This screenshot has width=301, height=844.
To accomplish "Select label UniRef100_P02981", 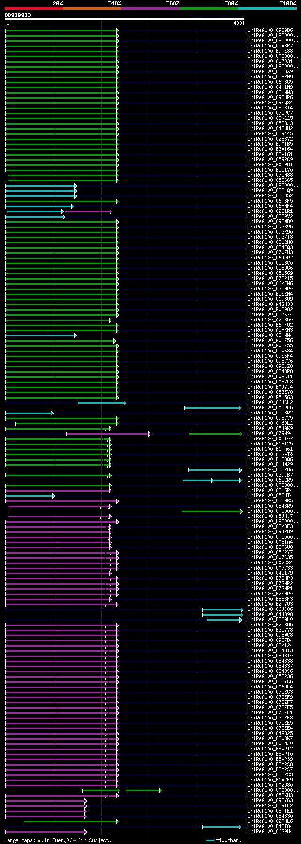I will 270,165.
